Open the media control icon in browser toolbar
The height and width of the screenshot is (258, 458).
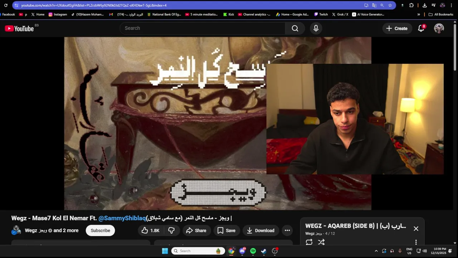[434, 5]
